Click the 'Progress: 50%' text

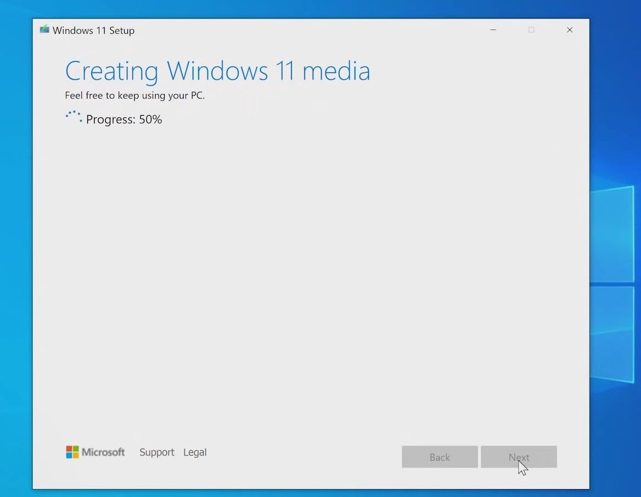pos(124,119)
